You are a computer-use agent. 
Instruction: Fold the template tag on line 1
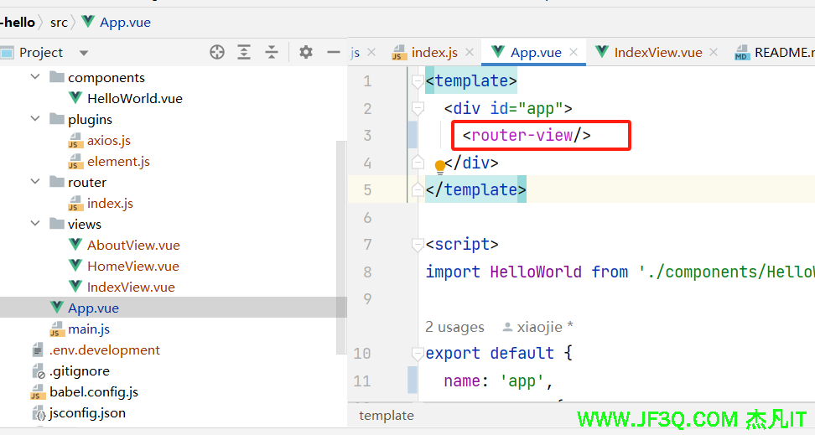click(x=418, y=81)
